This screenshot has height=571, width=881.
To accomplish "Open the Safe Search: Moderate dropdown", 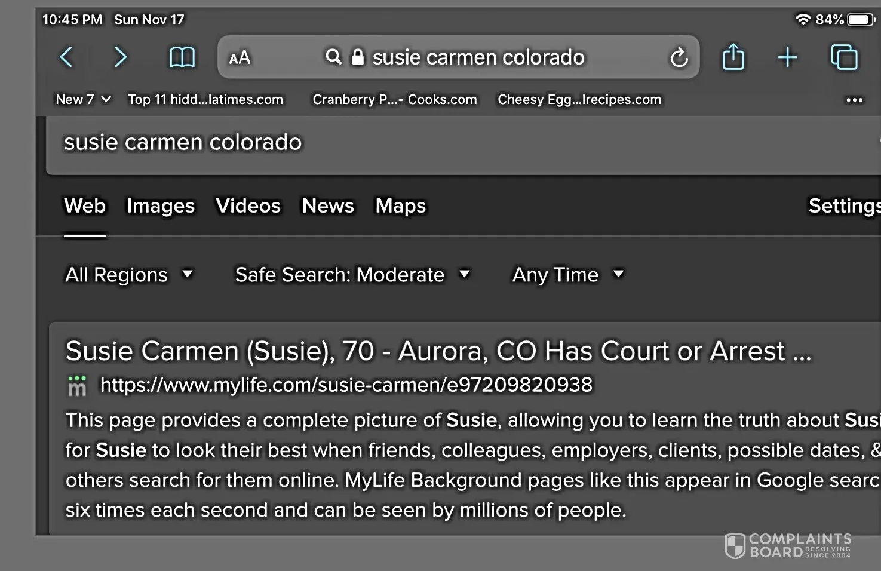I will tap(352, 275).
